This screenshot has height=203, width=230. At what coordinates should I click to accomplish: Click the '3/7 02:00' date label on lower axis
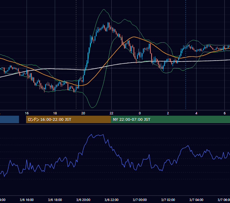(x=168, y=200)
